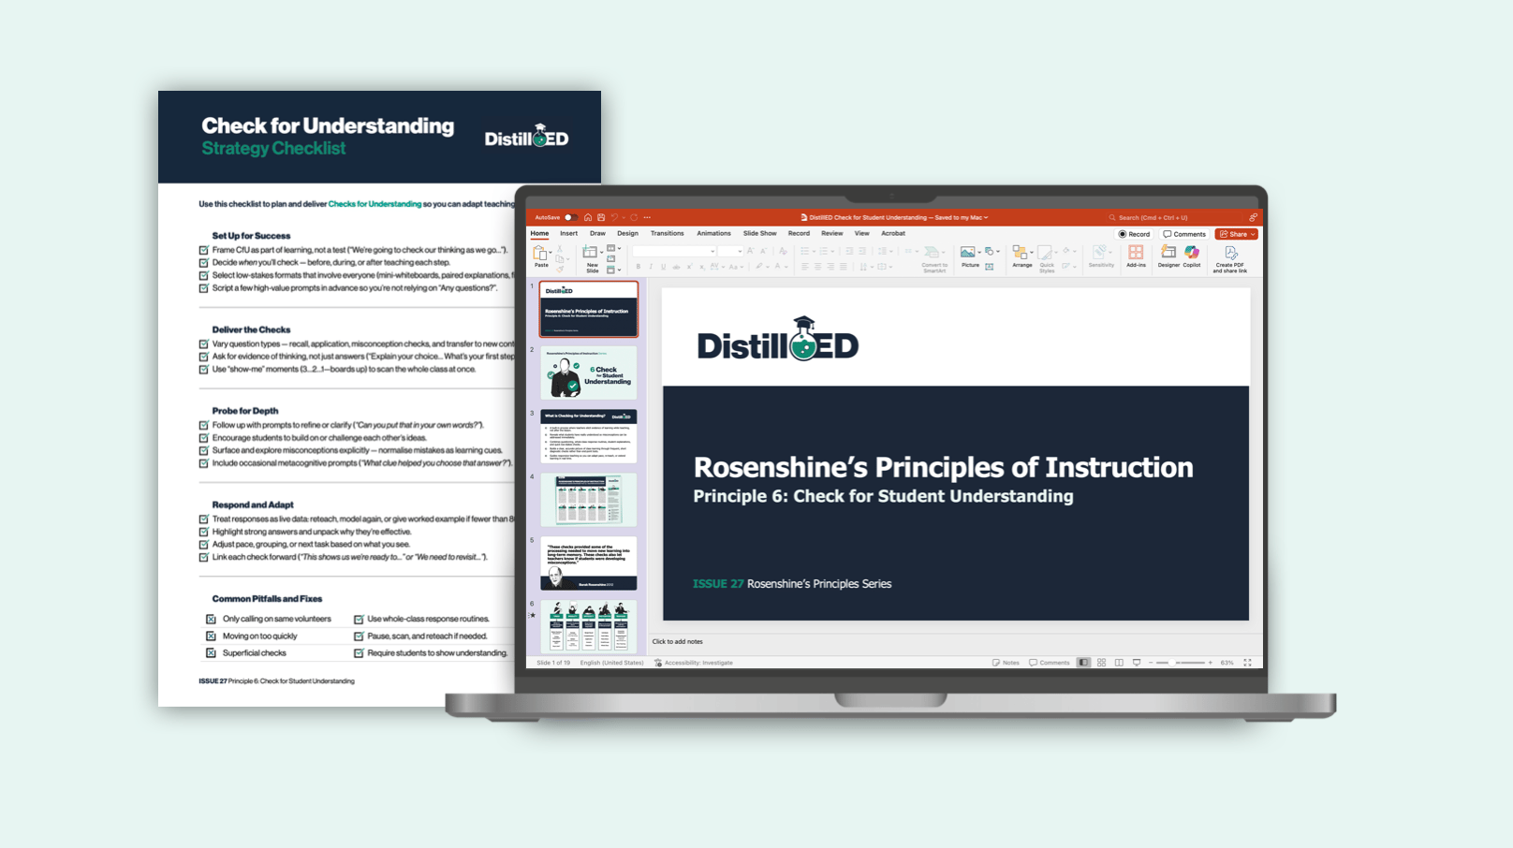This screenshot has width=1513, height=848.
Task: Open Comments from the status bar
Action: pos(1050,663)
